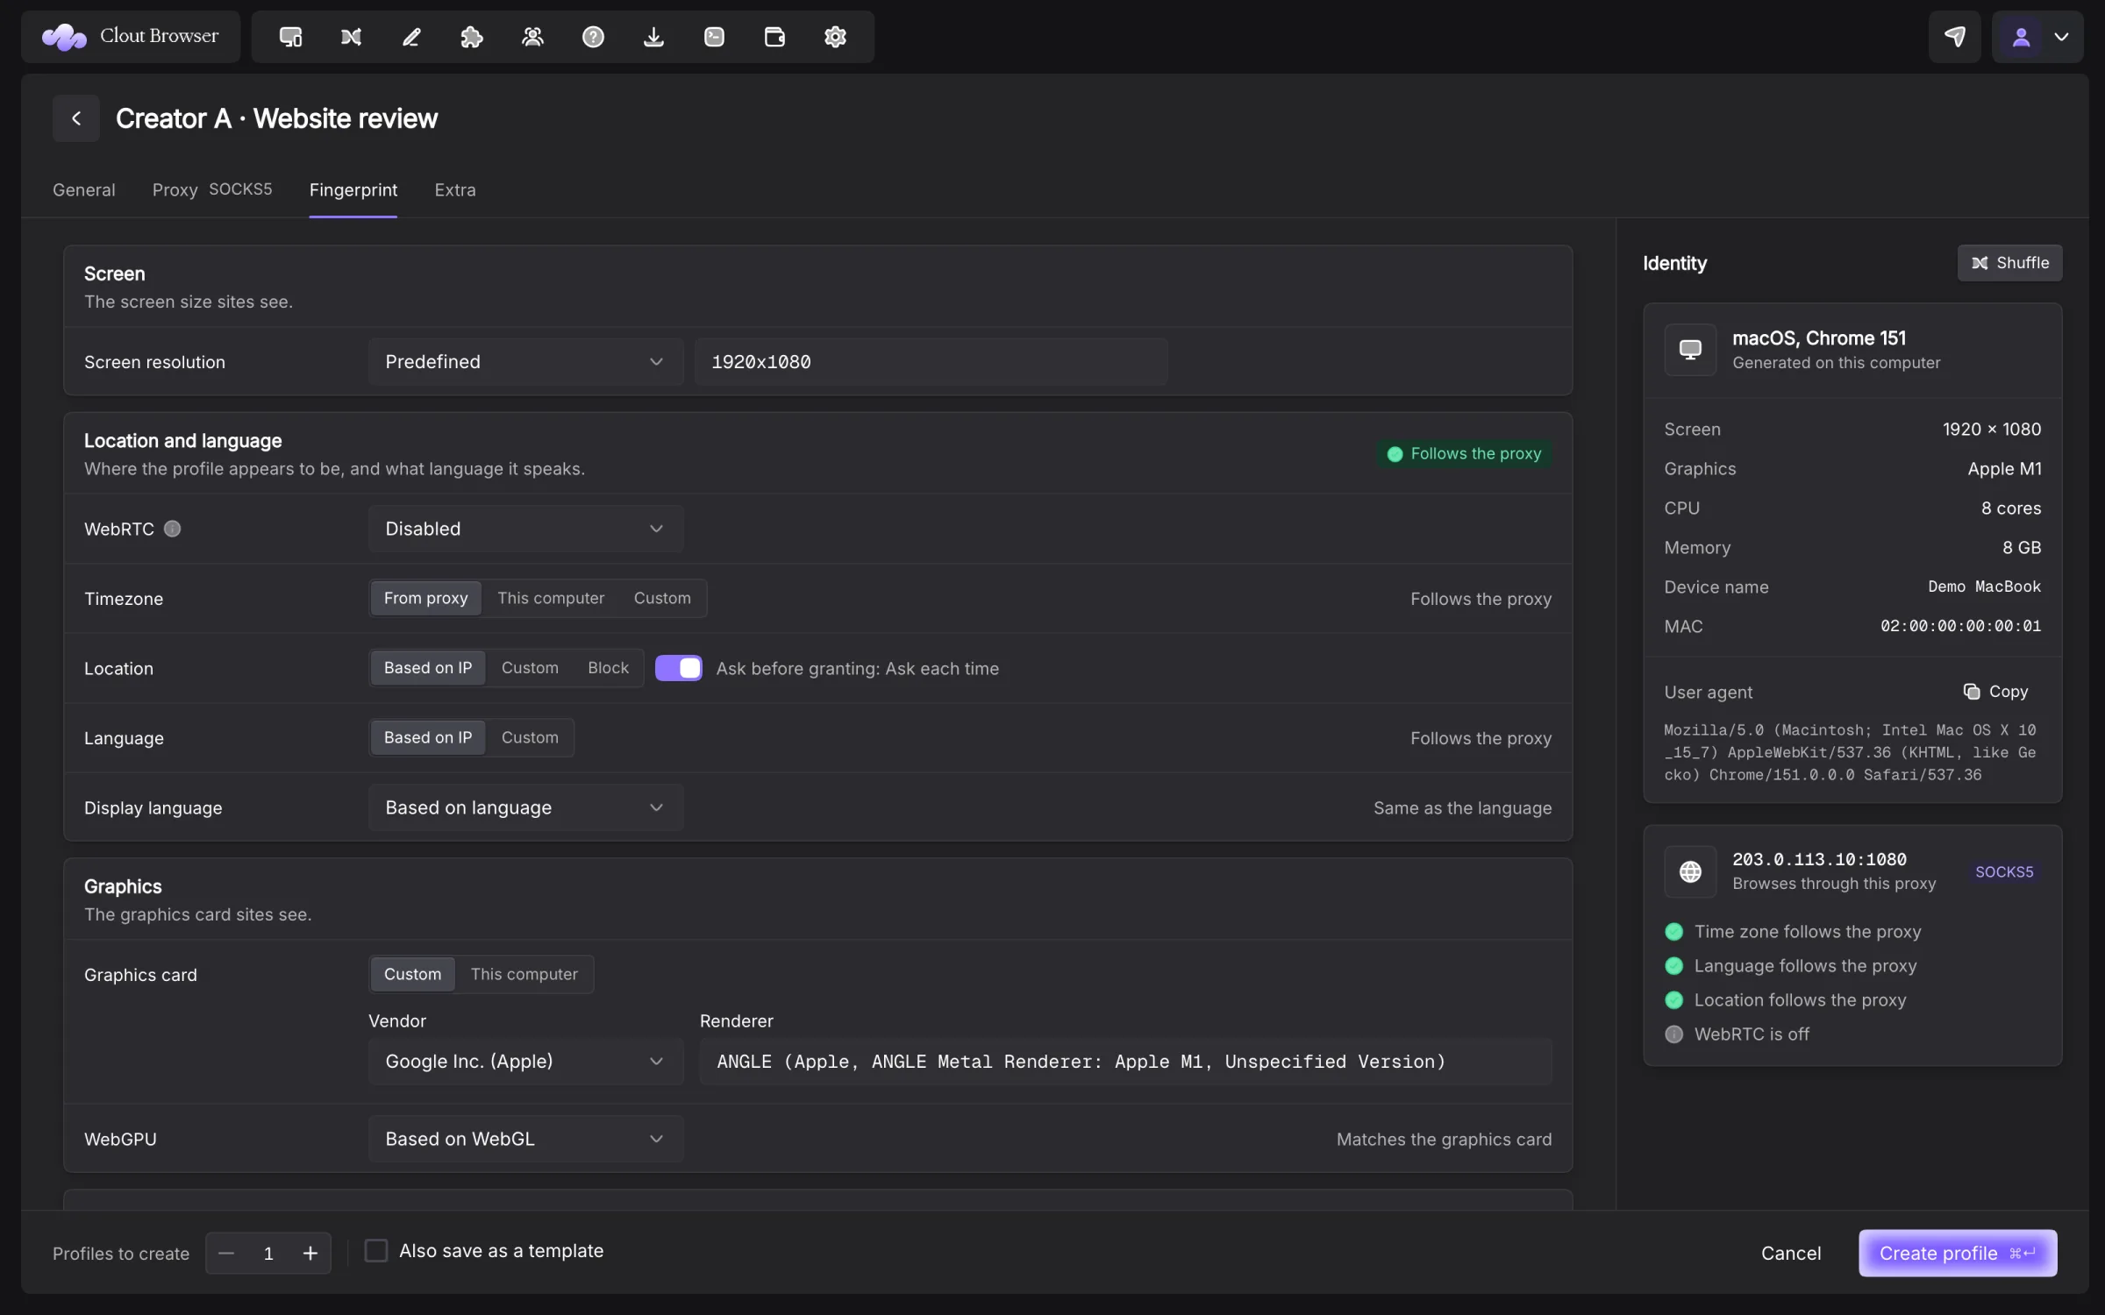Select Custom for Language
The height and width of the screenshot is (1315, 2105).
click(530, 737)
